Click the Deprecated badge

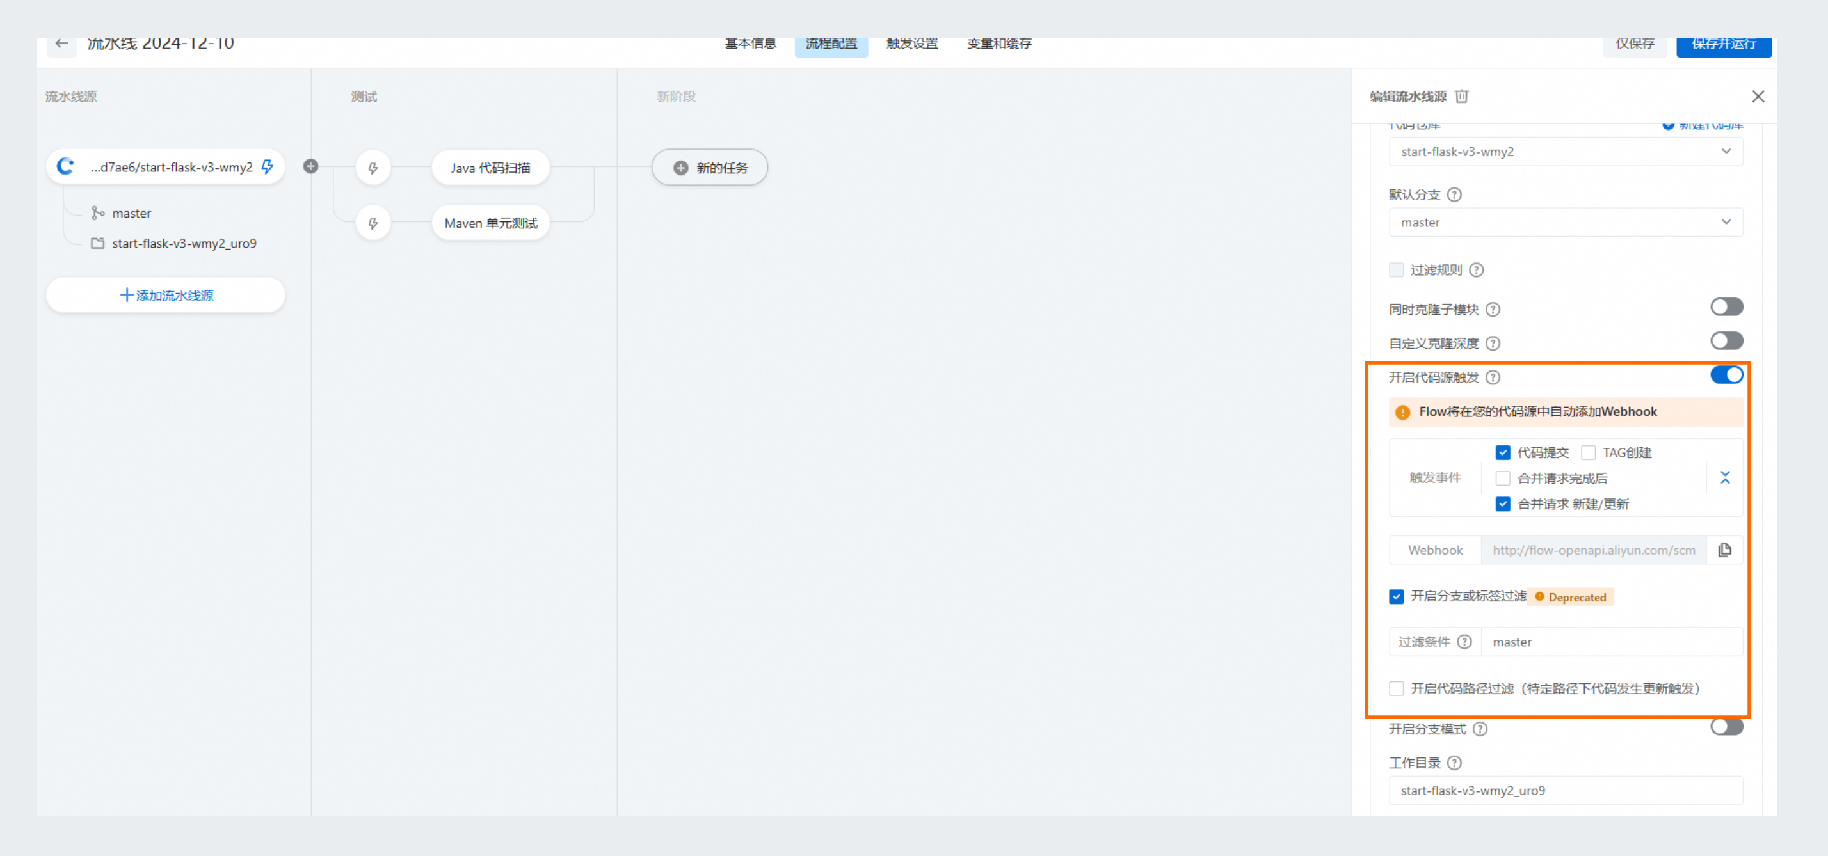coord(1571,597)
